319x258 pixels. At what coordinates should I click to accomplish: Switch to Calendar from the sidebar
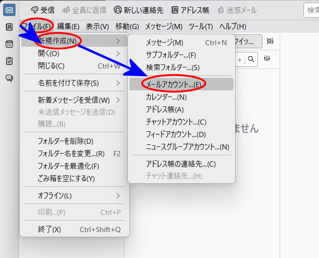coord(9,44)
